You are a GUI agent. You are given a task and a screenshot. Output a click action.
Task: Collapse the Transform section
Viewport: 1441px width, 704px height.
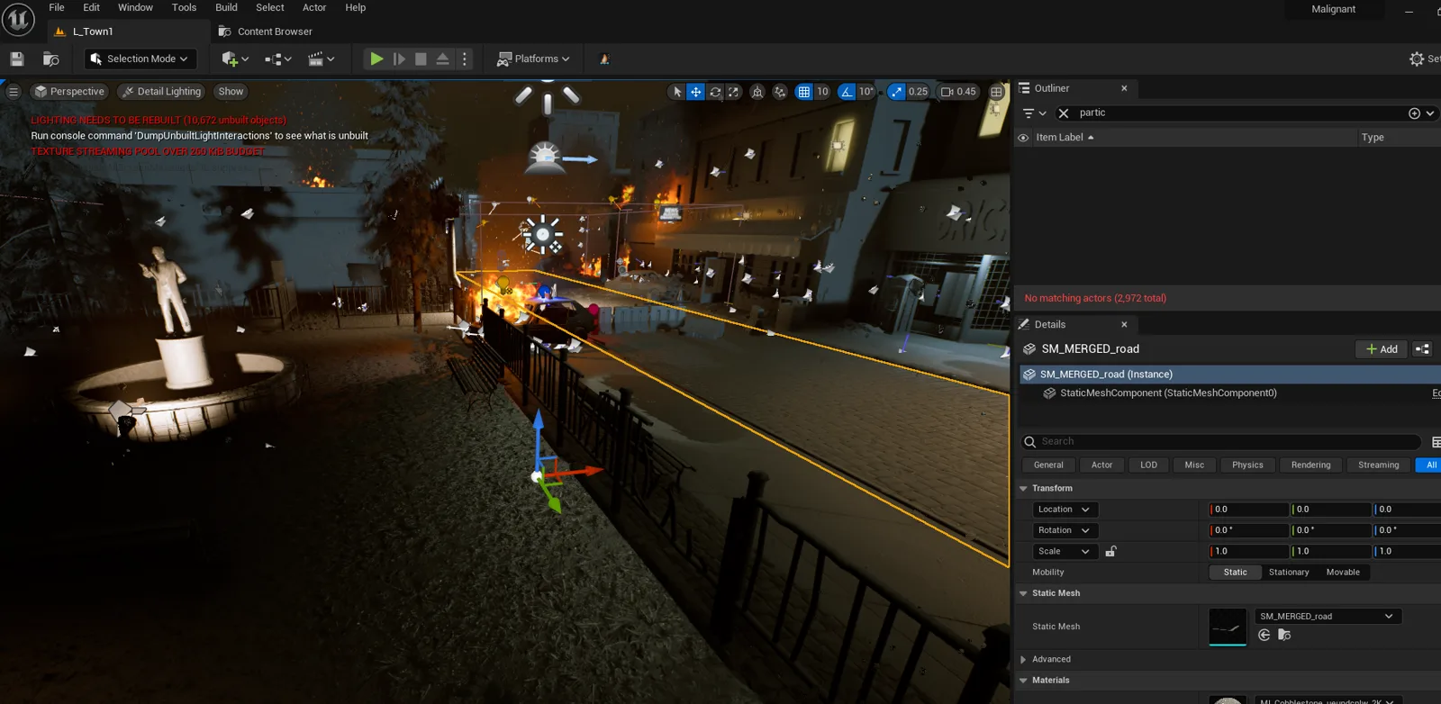click(x=1023, y=488)
